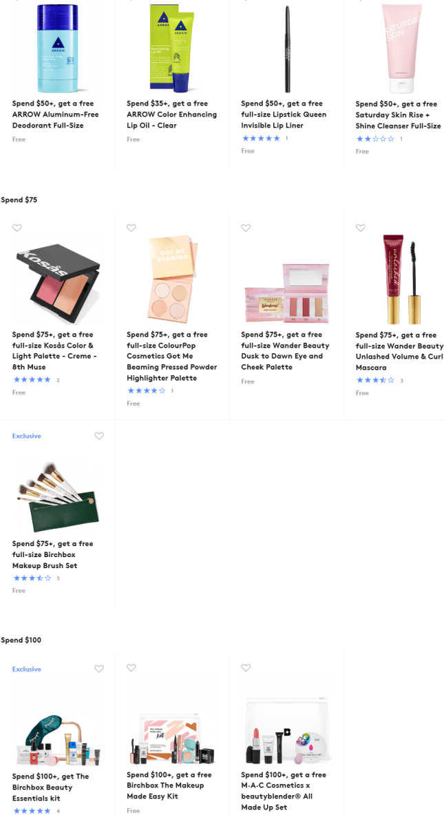Screen dimensions: 444x815
Task: Open Wander Beauty Dusk to Dawn title link
Action: (x=285, y=351)
